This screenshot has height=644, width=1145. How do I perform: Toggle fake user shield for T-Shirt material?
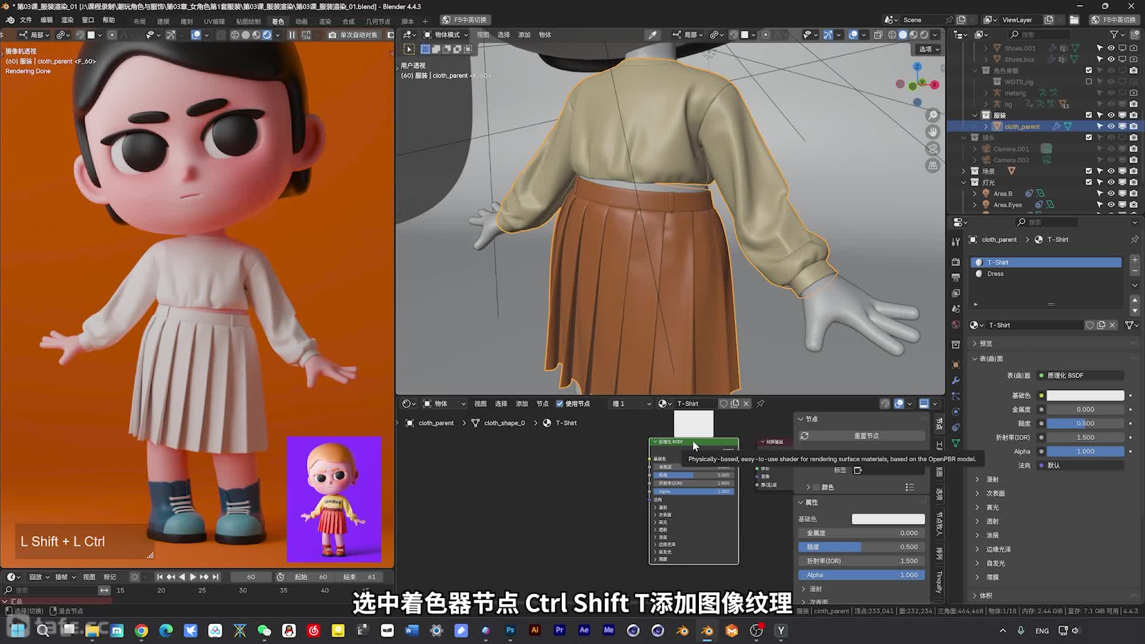click(x=1090, y=325)
